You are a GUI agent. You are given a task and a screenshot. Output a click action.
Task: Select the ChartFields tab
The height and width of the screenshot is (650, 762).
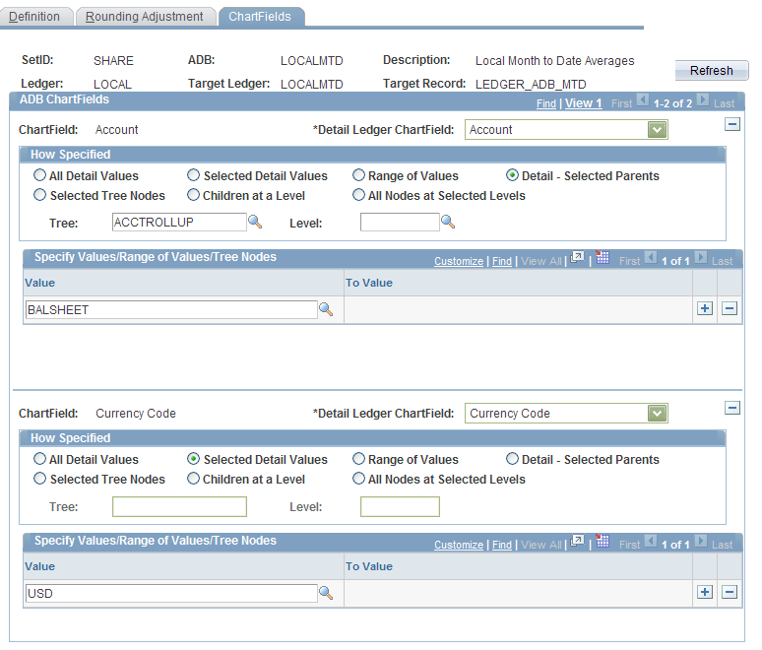260,17
